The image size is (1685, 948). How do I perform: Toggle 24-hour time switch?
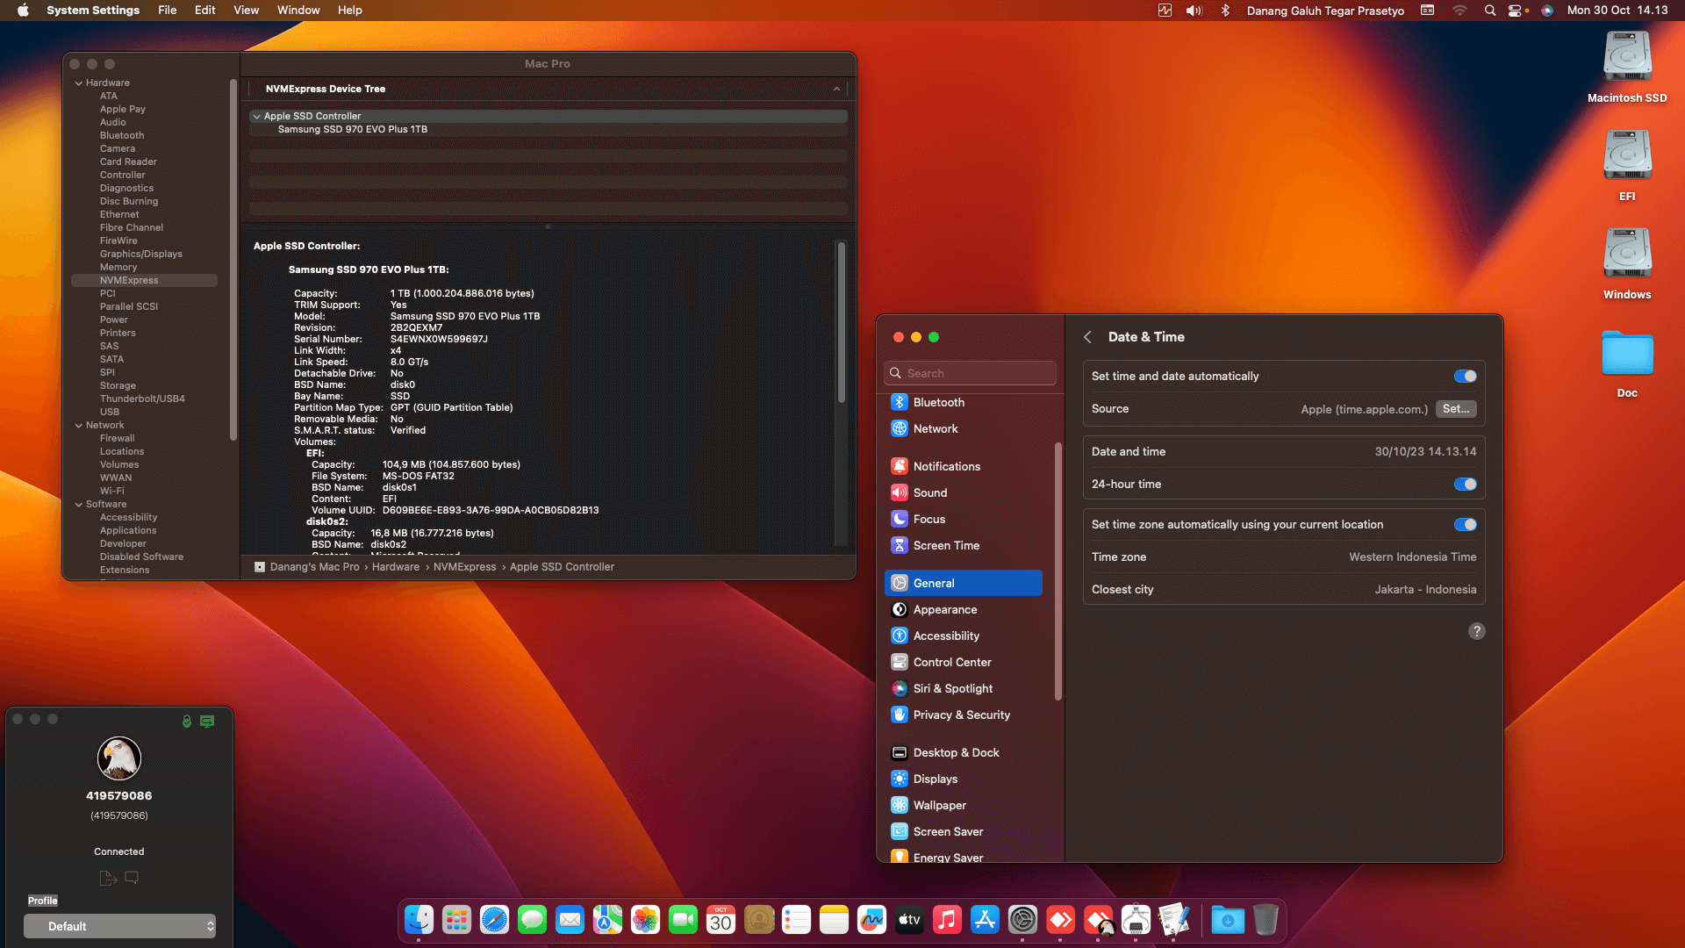click(1465, 484)
